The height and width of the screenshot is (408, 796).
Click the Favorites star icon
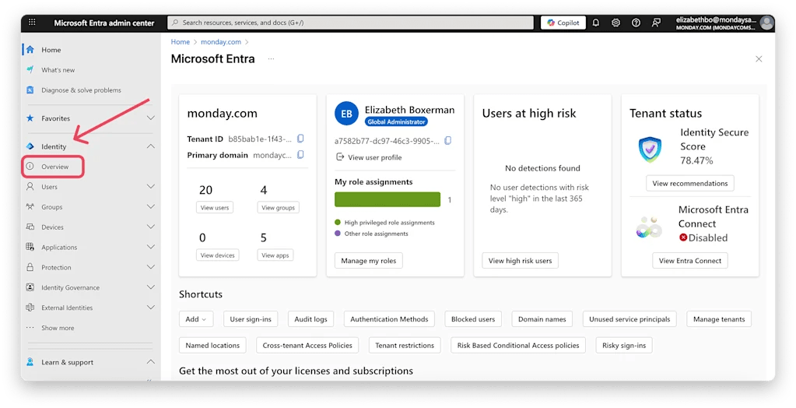[30, 118]
